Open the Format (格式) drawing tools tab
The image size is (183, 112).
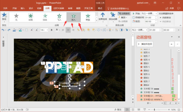(x=100, y=8)
